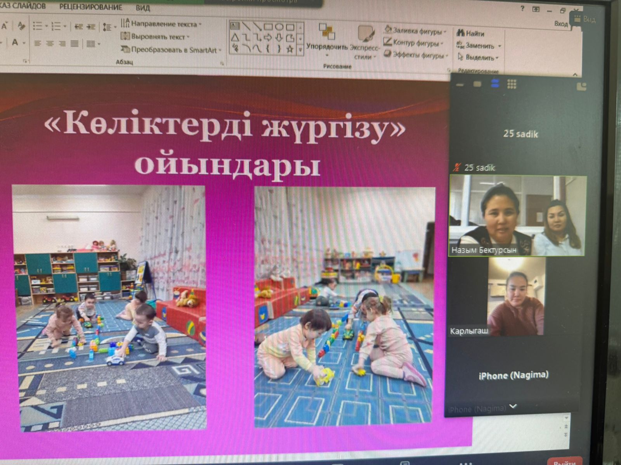Open Выровнять текст dropdown

[155, 37]
